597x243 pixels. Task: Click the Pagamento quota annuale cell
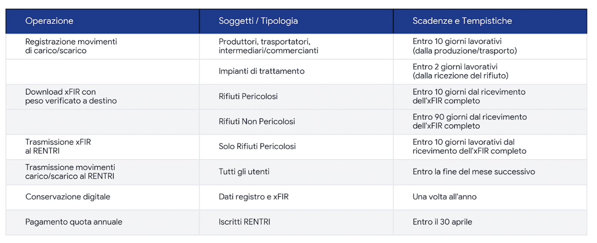tap(102, 222)
